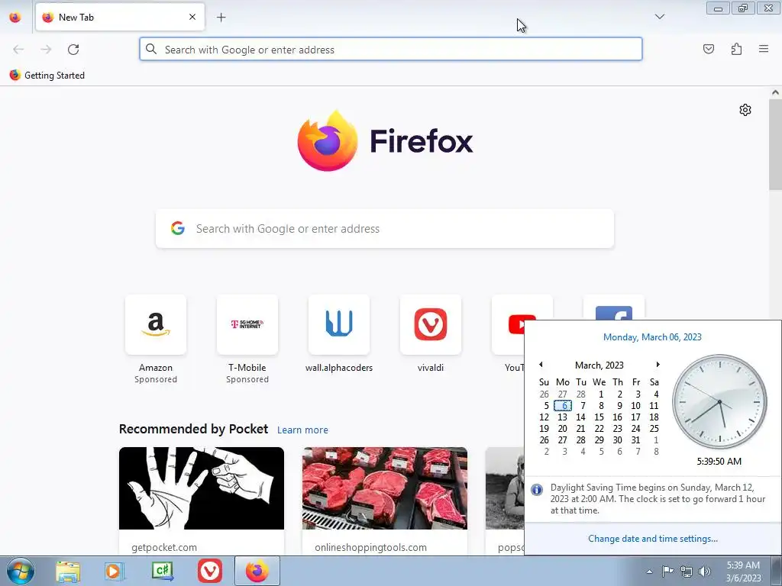Select March 12 in the calendar

pyautogui.click(x=544, y=417)
